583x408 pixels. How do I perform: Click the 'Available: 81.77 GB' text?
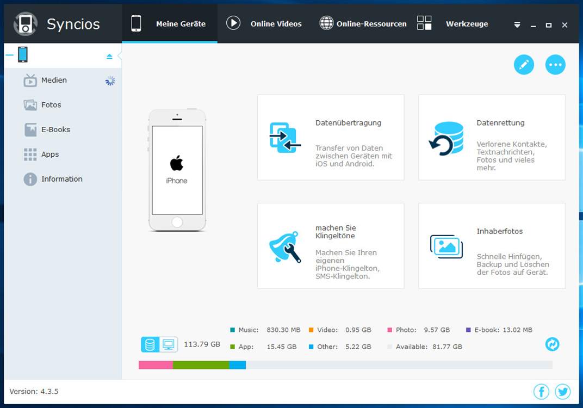coord(429,347)
